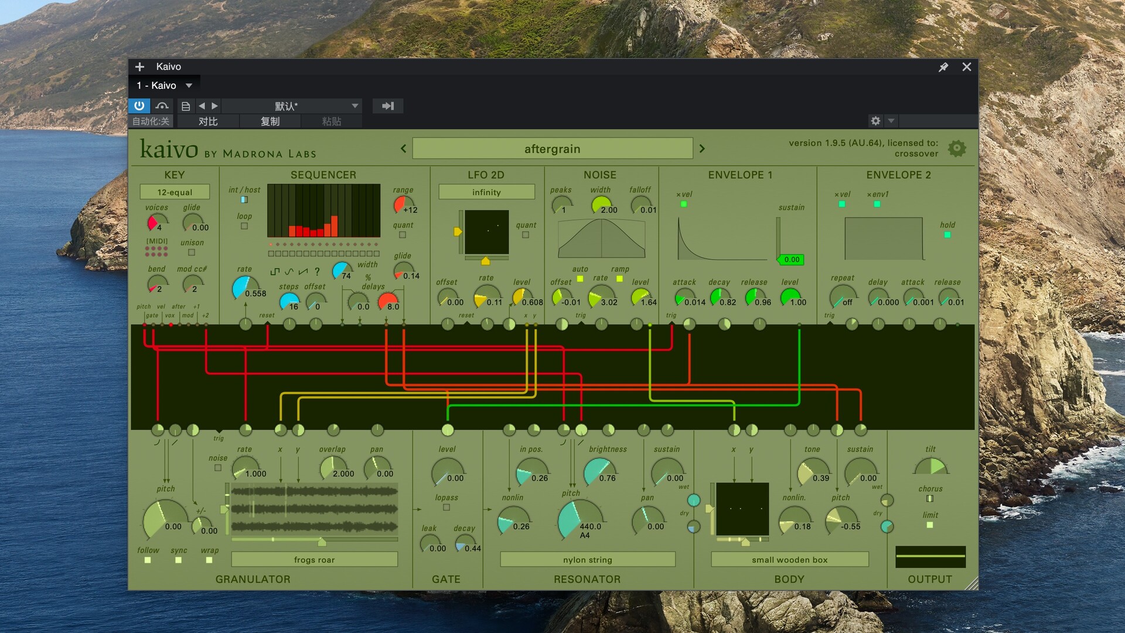The width and height of the screenshot is (1125, 633).
Task: Click the body tone knob 0.39
Action: click(813, 472)
